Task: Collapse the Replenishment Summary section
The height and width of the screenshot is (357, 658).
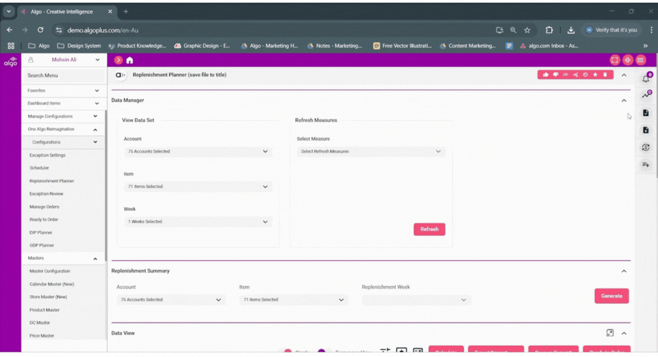Action: [x=624, y=271]
